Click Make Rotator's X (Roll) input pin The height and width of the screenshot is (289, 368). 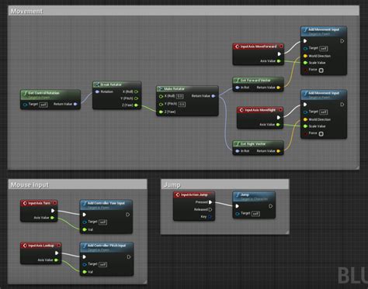click(161, 96)
